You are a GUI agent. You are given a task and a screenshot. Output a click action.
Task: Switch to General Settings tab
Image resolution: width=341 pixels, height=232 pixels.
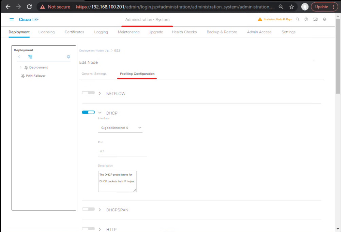pos(94,74)
